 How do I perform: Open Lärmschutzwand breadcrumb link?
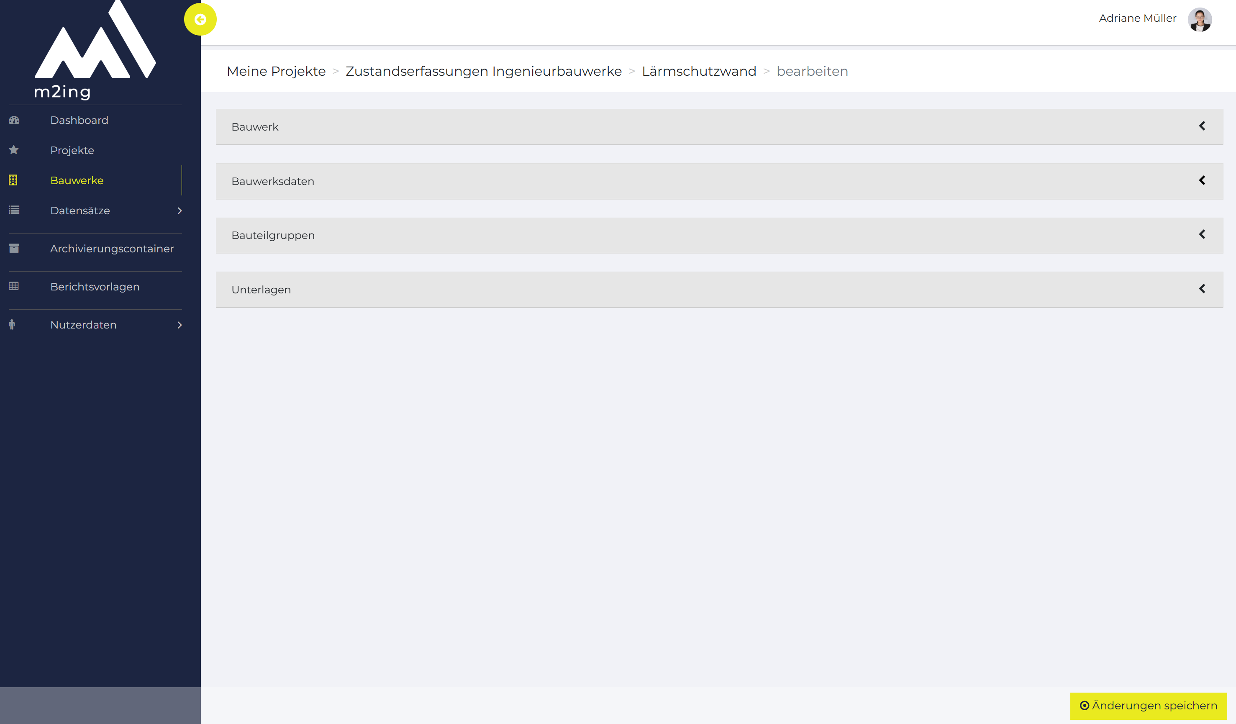coord(699,71)
